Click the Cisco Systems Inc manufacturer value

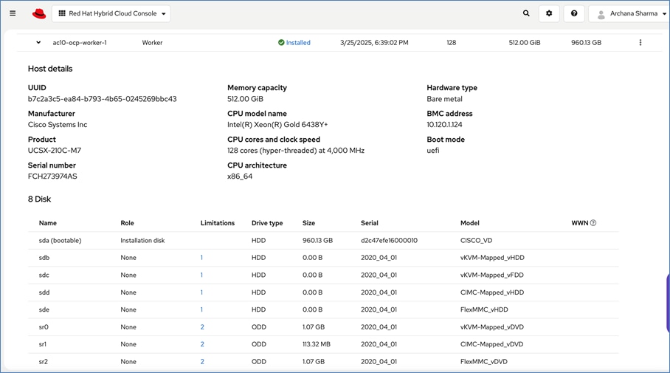coord(58,125)
